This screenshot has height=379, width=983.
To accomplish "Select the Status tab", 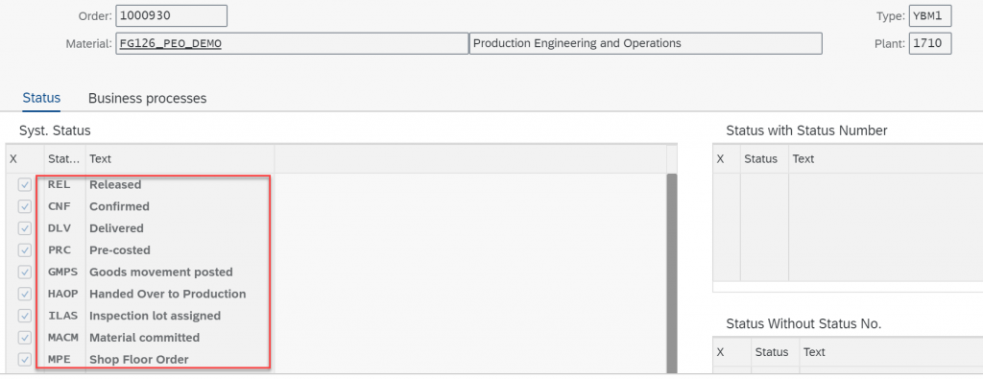I will [41, 98].
